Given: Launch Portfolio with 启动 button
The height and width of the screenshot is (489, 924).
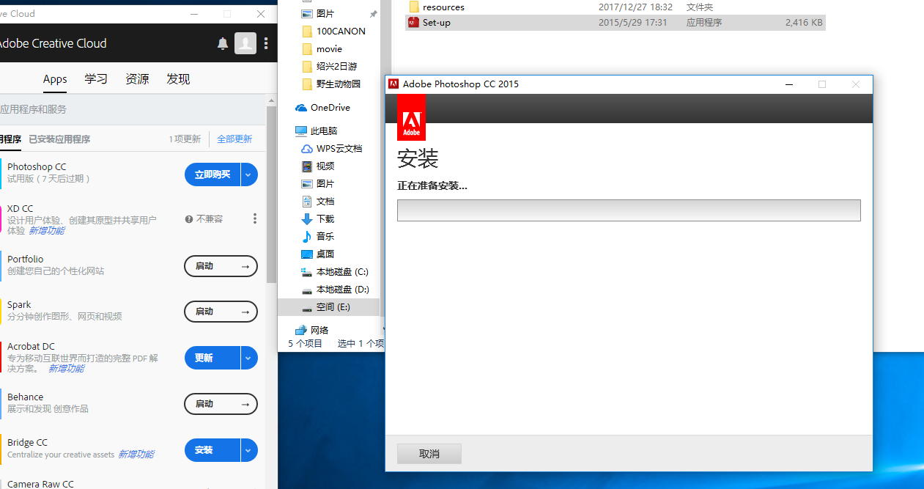Looking at the screenshot, I should 221,266.
